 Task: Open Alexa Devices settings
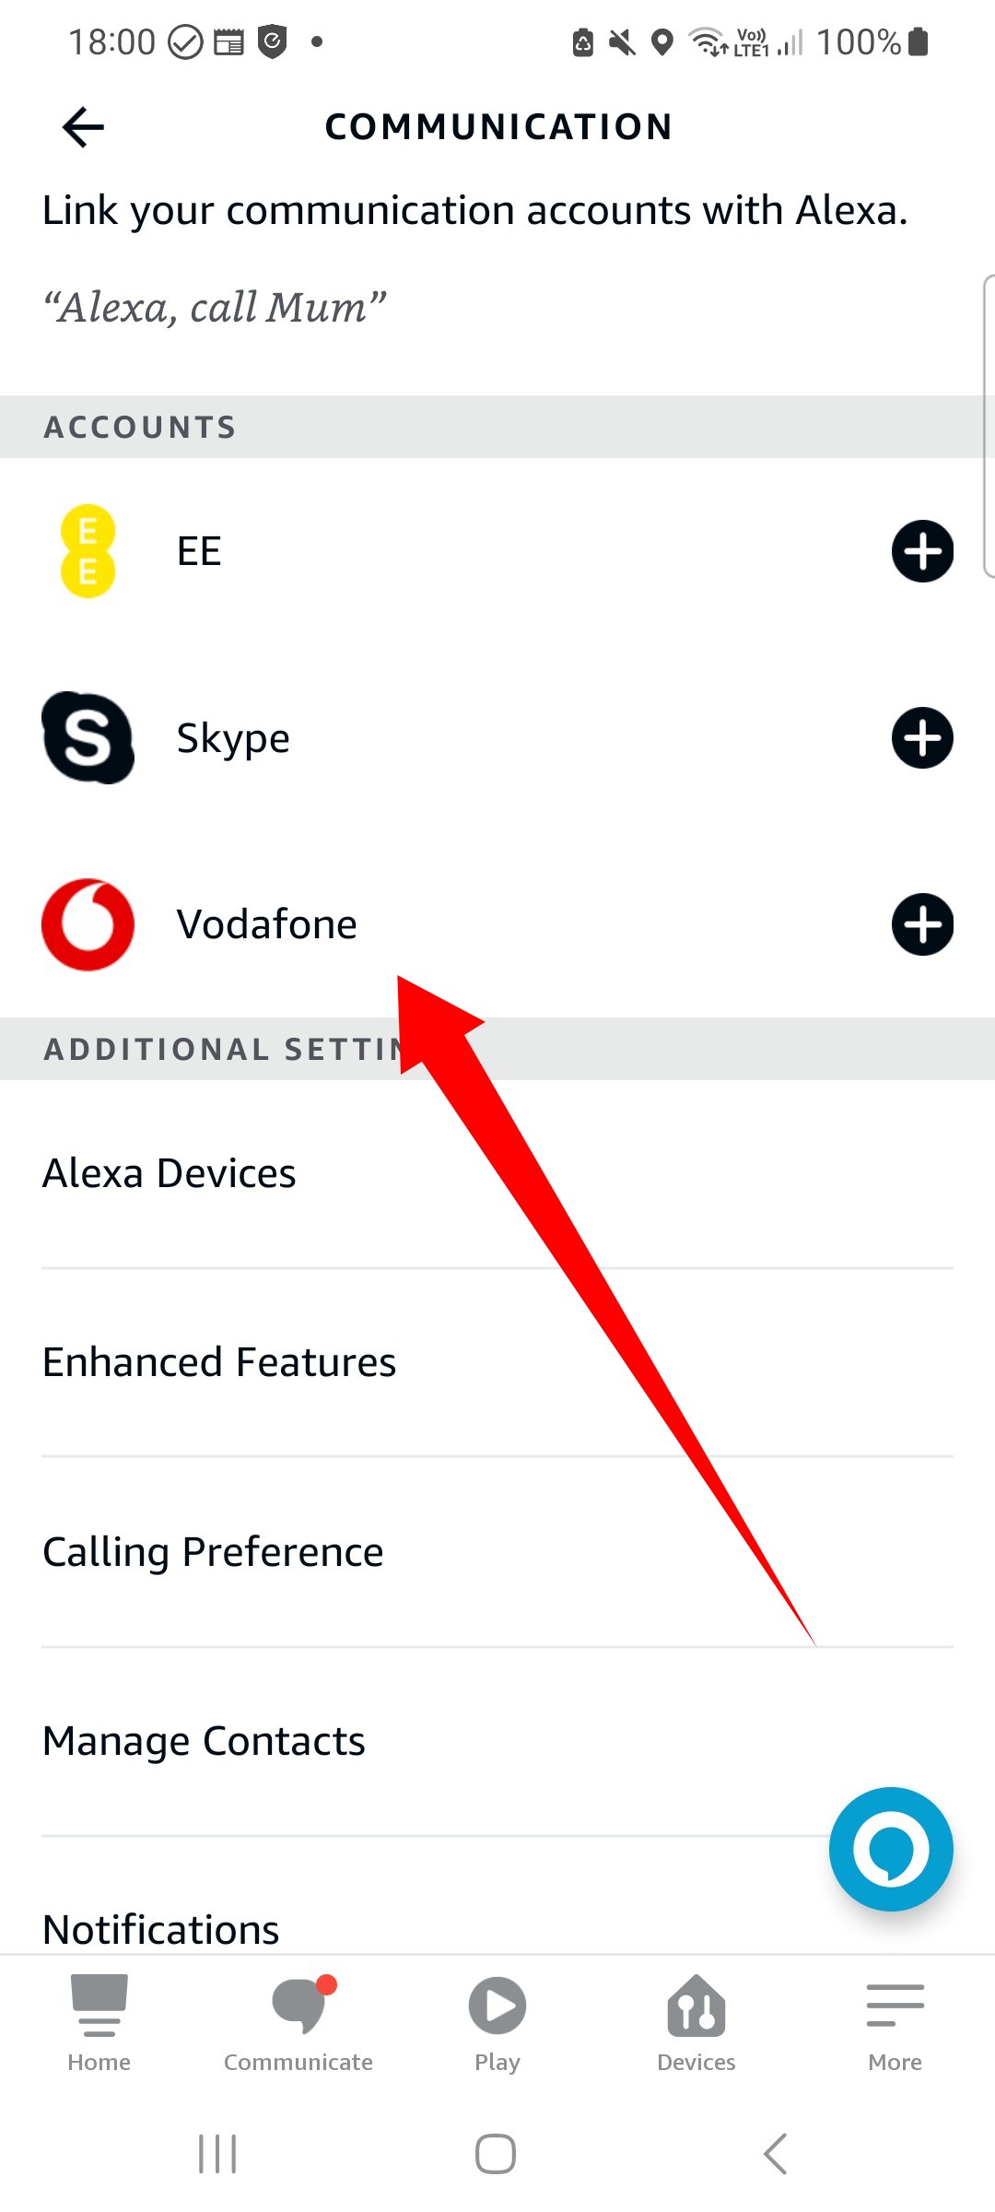pyautogui.click(x=497, y=1173)
